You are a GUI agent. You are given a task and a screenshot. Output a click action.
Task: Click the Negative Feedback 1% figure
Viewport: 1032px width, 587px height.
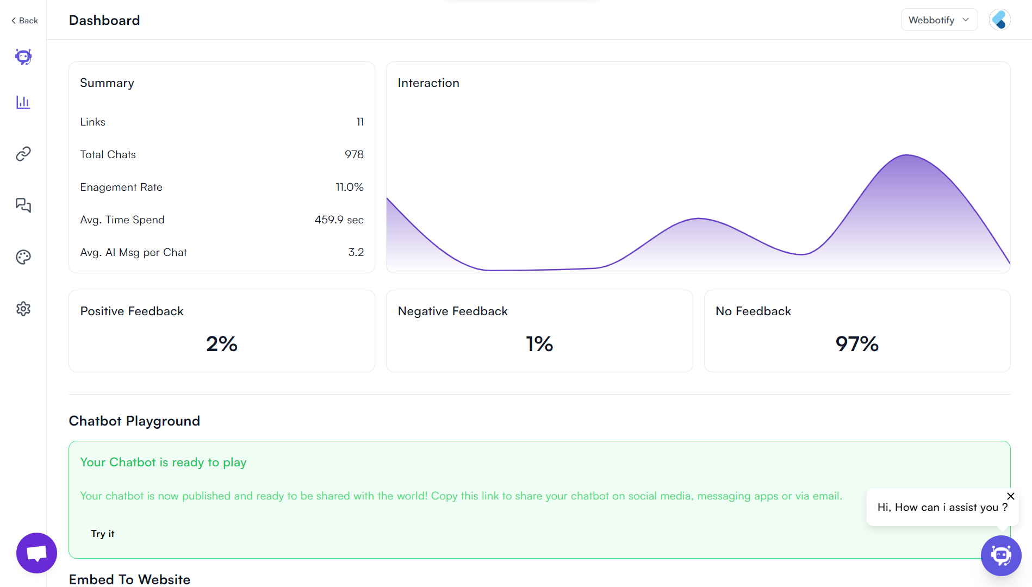point(539,344)
